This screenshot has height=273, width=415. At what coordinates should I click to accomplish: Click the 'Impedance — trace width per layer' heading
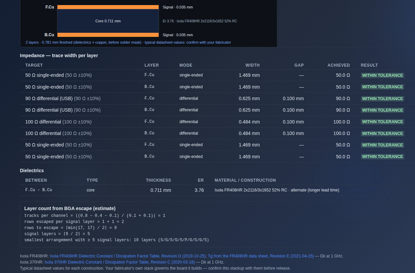coord(59,55)
